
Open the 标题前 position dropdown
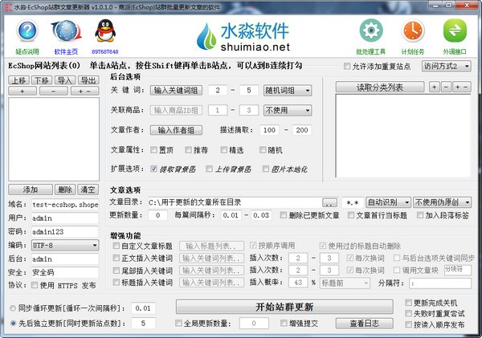(345, 283)
